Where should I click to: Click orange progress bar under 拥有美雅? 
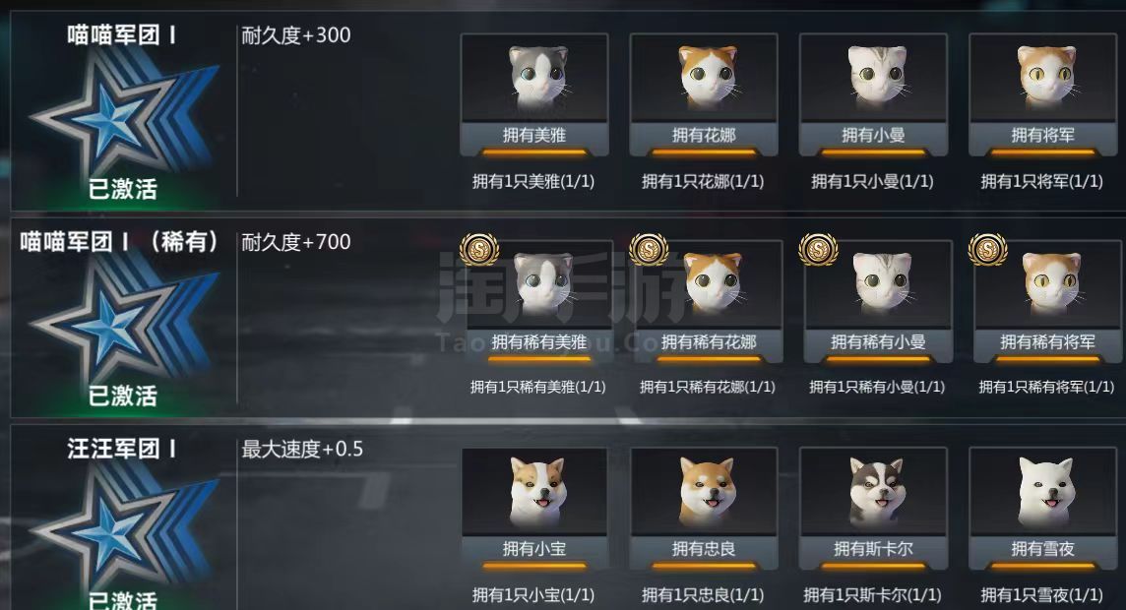coord(534,152)
